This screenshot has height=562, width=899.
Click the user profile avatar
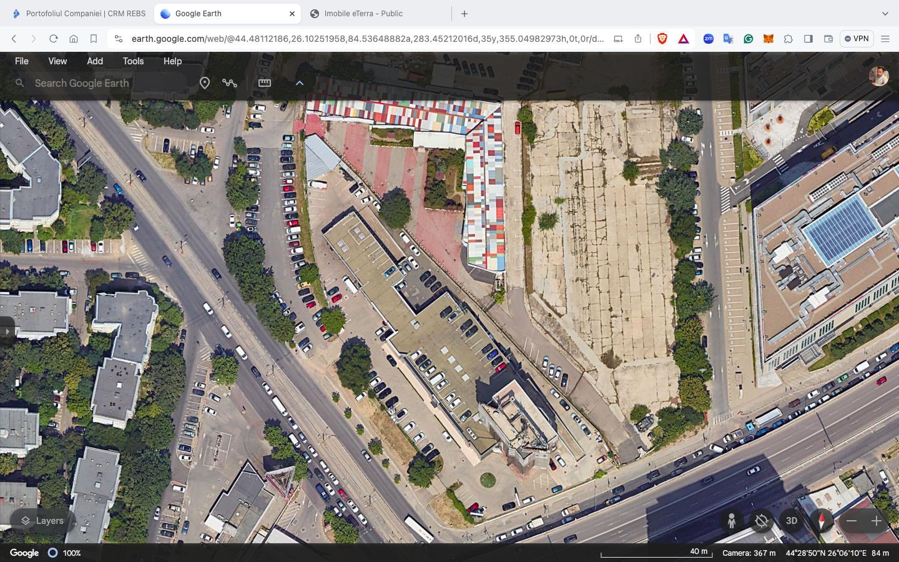pyautogui.click(x=878, y=76)
